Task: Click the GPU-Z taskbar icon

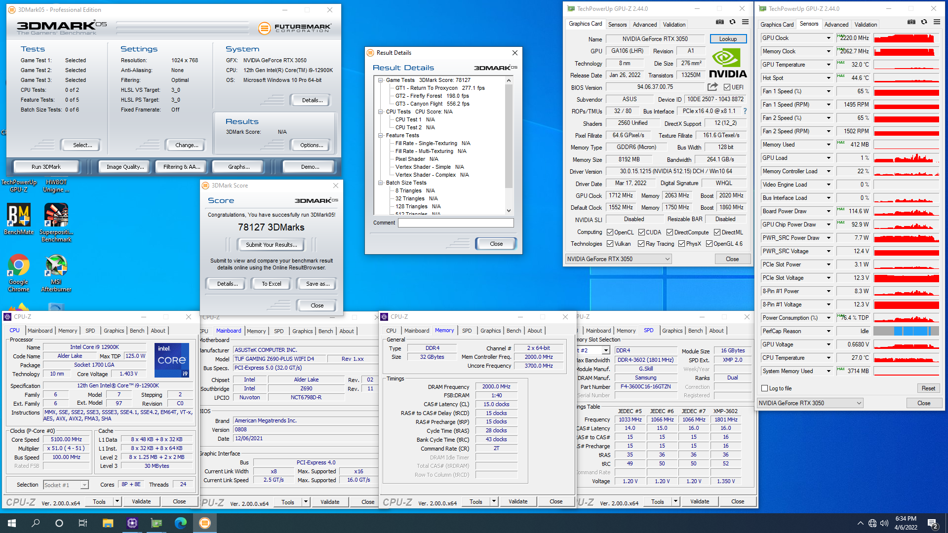Action: pyautogui.click(x=157, y=523)
